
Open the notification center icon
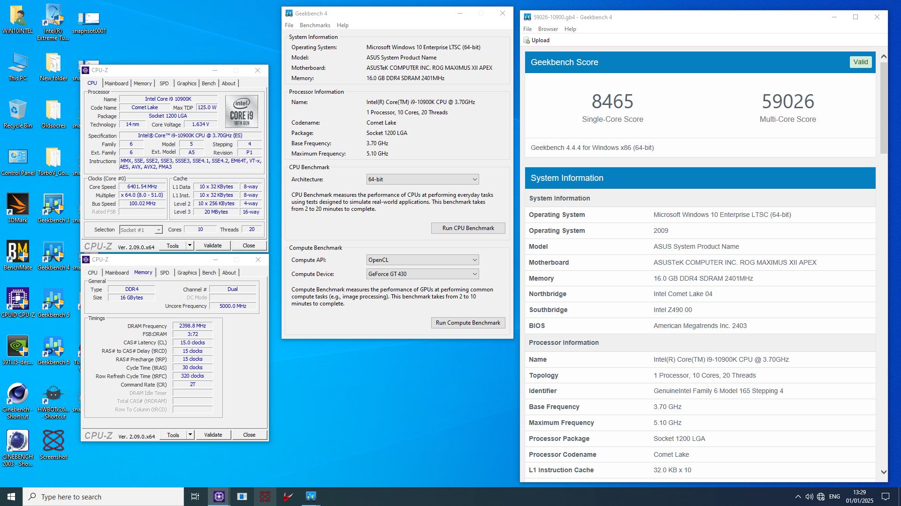pyautogui.click(x=886, y=497)
